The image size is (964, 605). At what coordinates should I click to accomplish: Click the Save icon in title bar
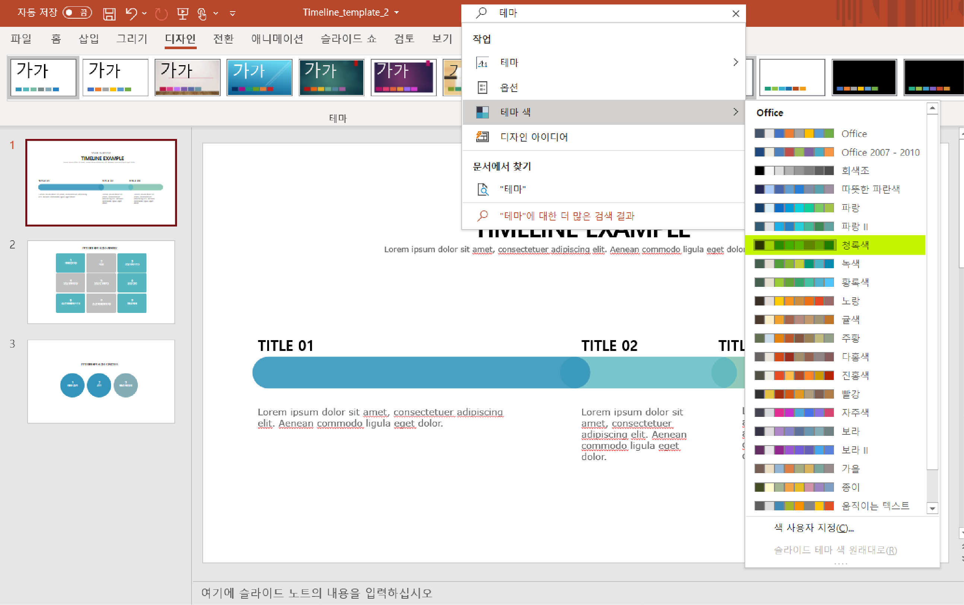pos(109,14)
